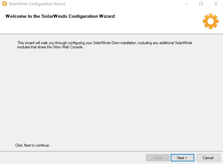This screenshot has height=164, width=223.
Task: Click the 'This wizard will walk you through' line
Action: coord(105,43)
